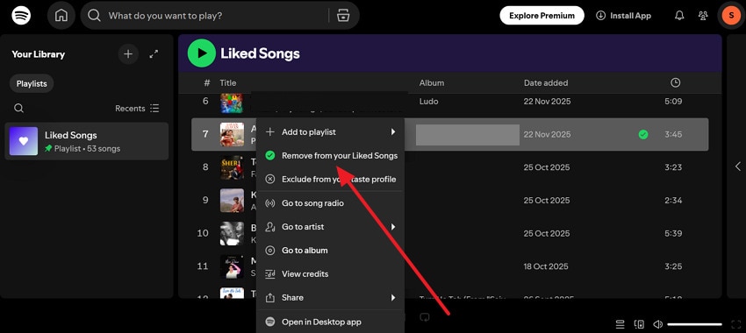Viewport: 746px width, 333px height.
Task: Click the duration clock column header
Action: pos(675,82)
